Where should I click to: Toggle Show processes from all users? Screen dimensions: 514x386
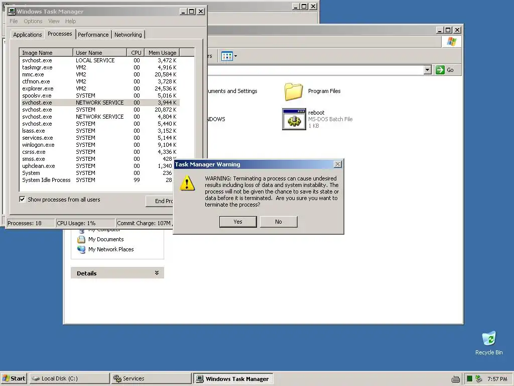point(22,199)
